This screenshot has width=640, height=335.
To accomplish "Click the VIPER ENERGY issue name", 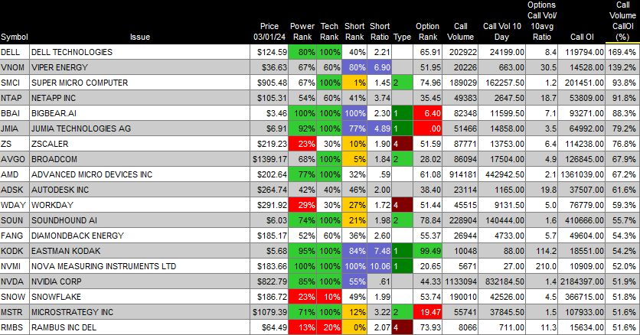I will tap(60, 67).
